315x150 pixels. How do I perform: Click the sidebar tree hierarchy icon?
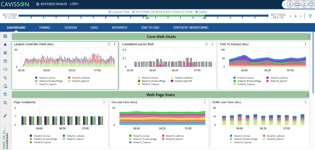click(x=6, y=78)
